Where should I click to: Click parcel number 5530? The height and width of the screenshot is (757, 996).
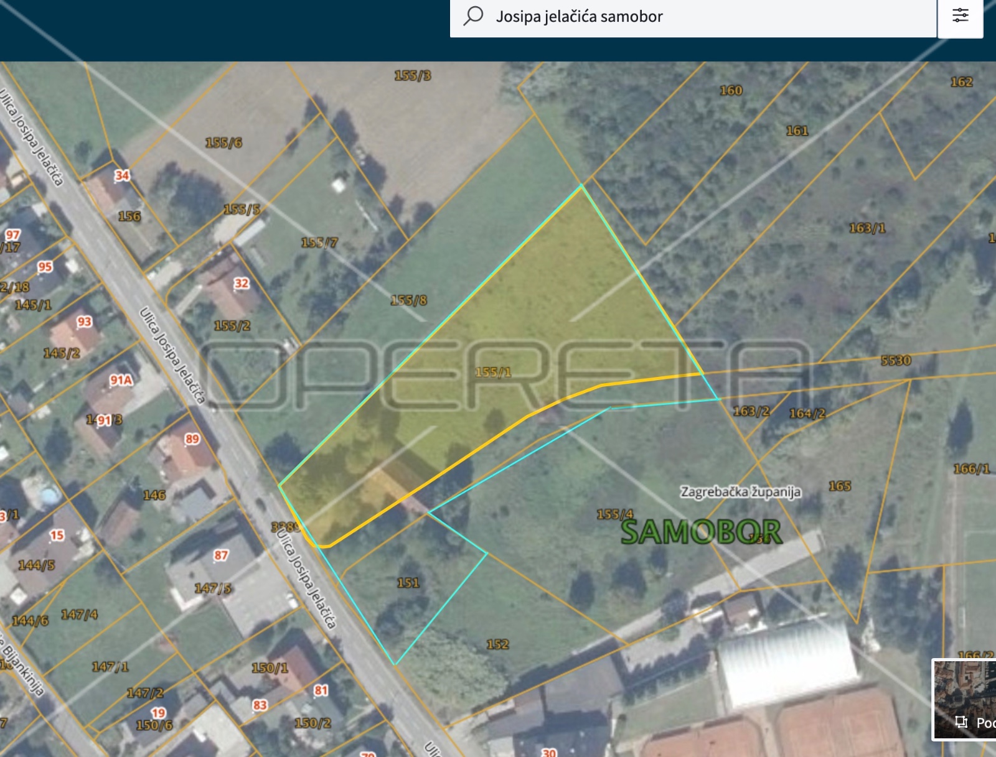click(896, 361)
